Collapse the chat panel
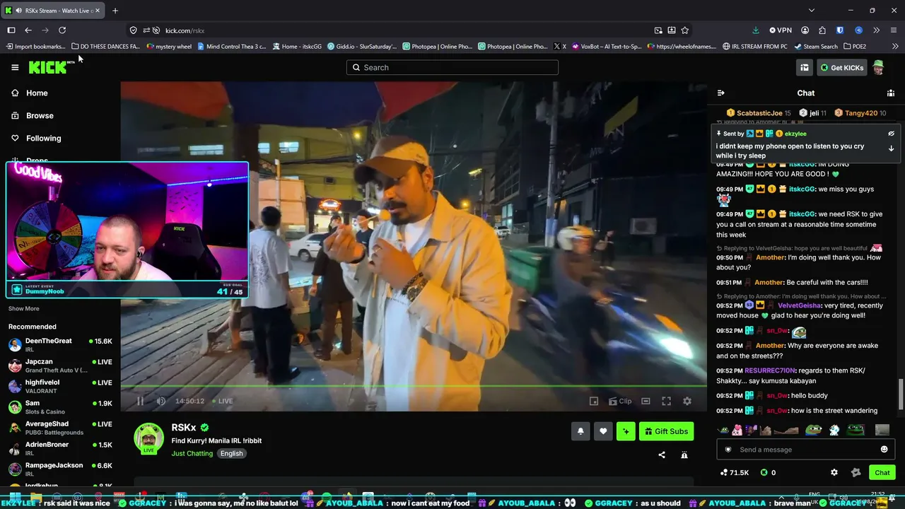 pos(720,93)
